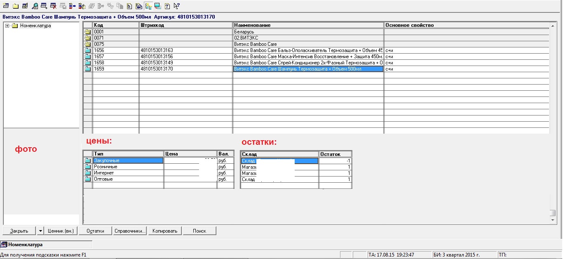Click the new group folder toolbar icon

(x=16, y=6)
